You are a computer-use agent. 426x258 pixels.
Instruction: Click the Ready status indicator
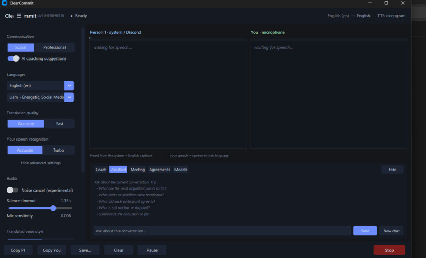point(79,16)
